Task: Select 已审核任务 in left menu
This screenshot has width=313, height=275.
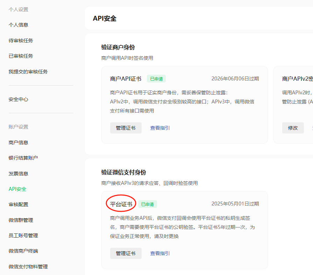Action: click(x=21, y=56)
